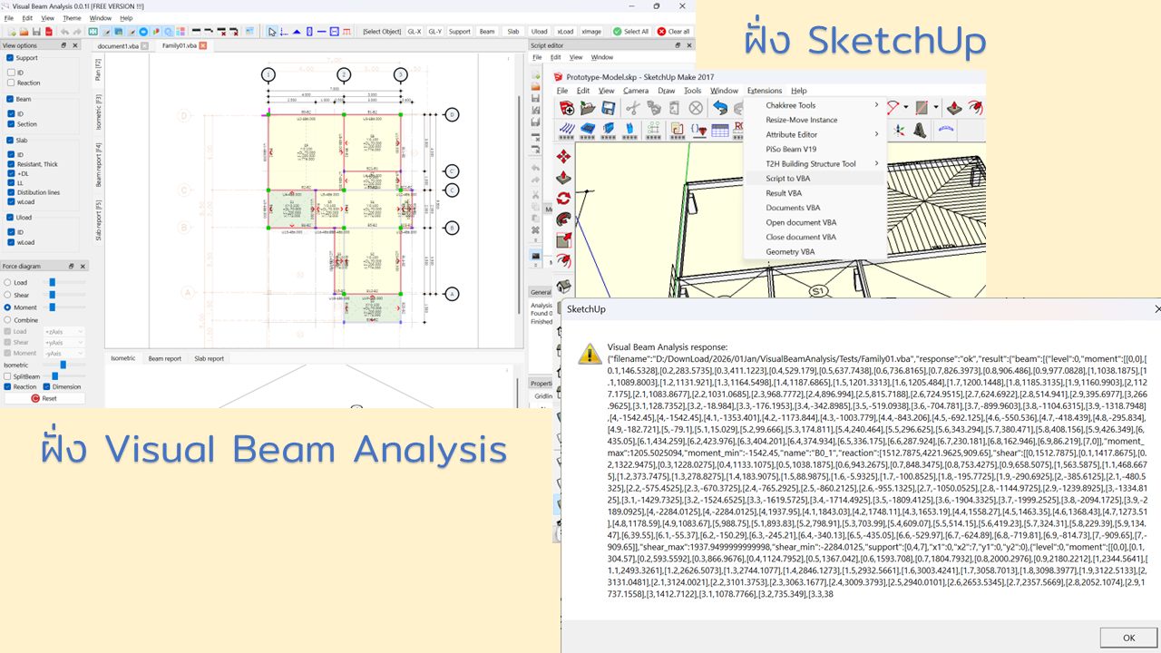Expand Attribute Editor submenu arrow
This screenshot has width=1161, height=653.
coord(876,134)
